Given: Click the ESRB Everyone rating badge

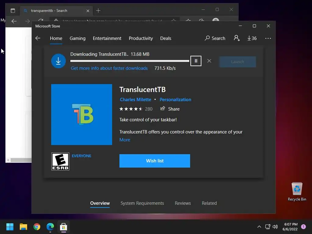Looking at the screenshot, I should click(x=60, y=161).
